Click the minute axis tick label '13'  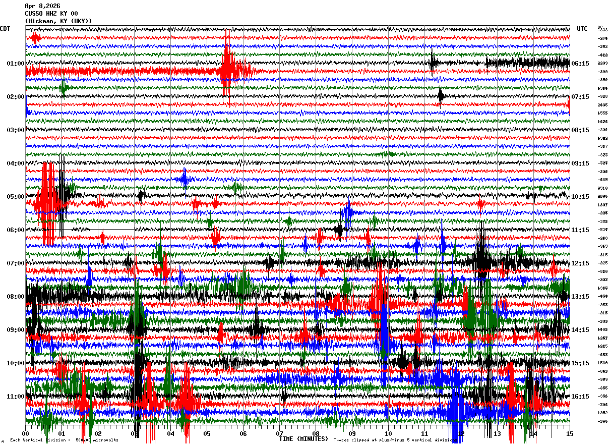click(x=498, y=434)
